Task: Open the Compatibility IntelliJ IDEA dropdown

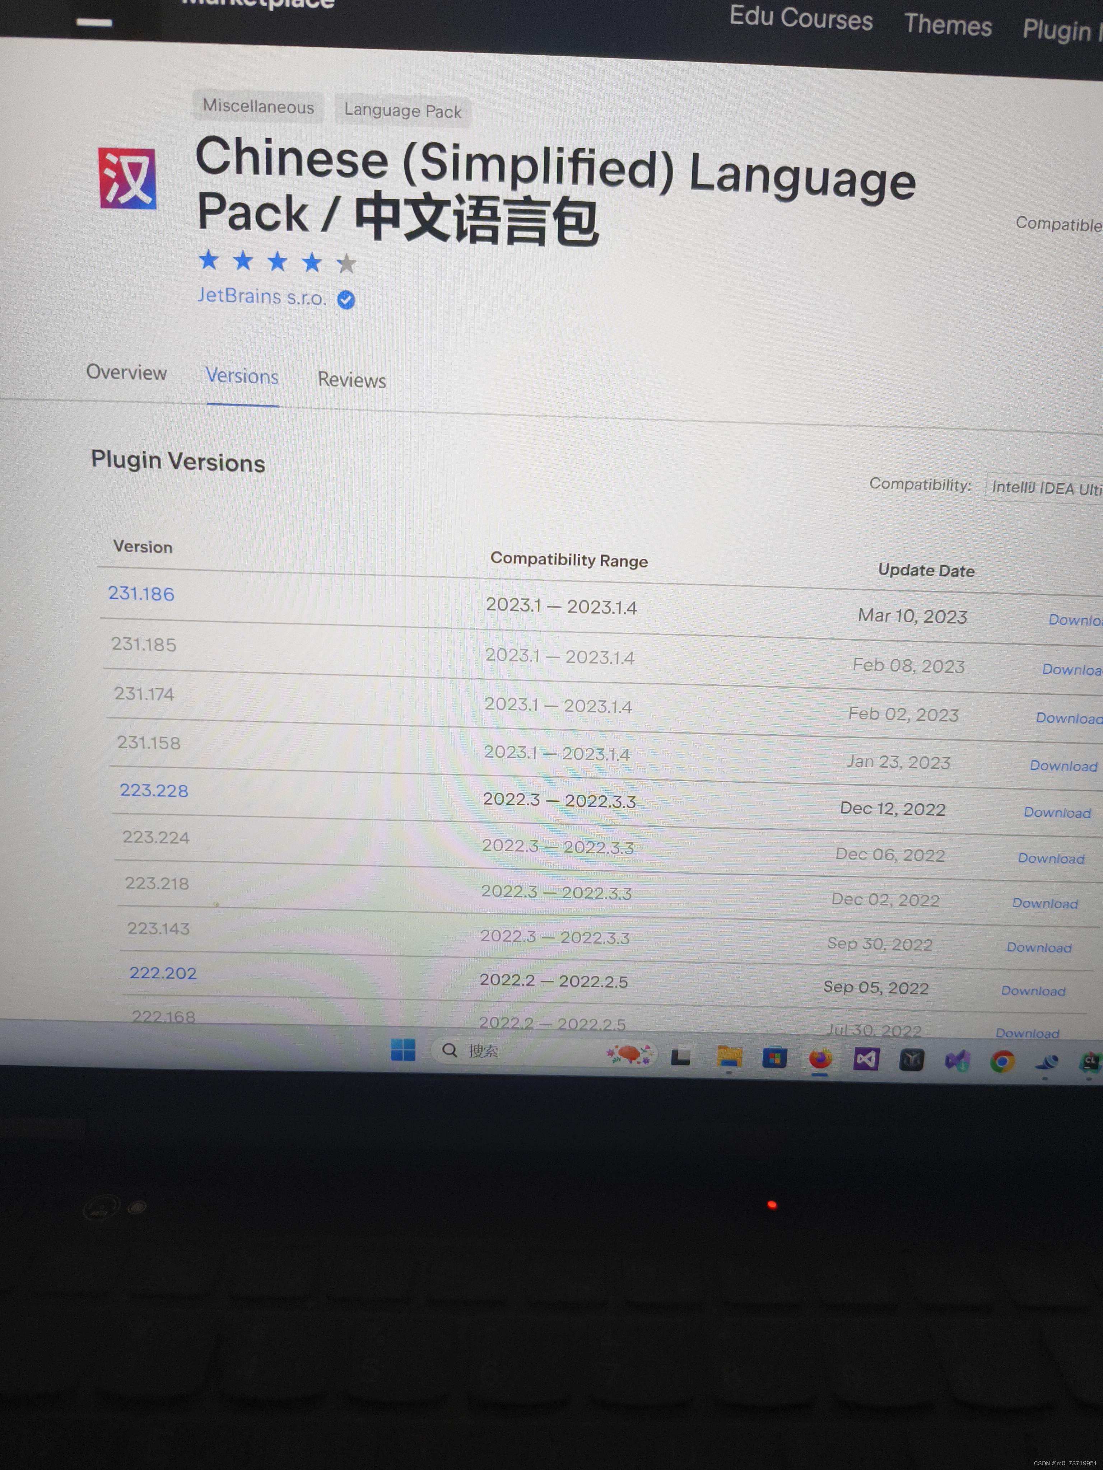Action: (x=1044, y=488)
